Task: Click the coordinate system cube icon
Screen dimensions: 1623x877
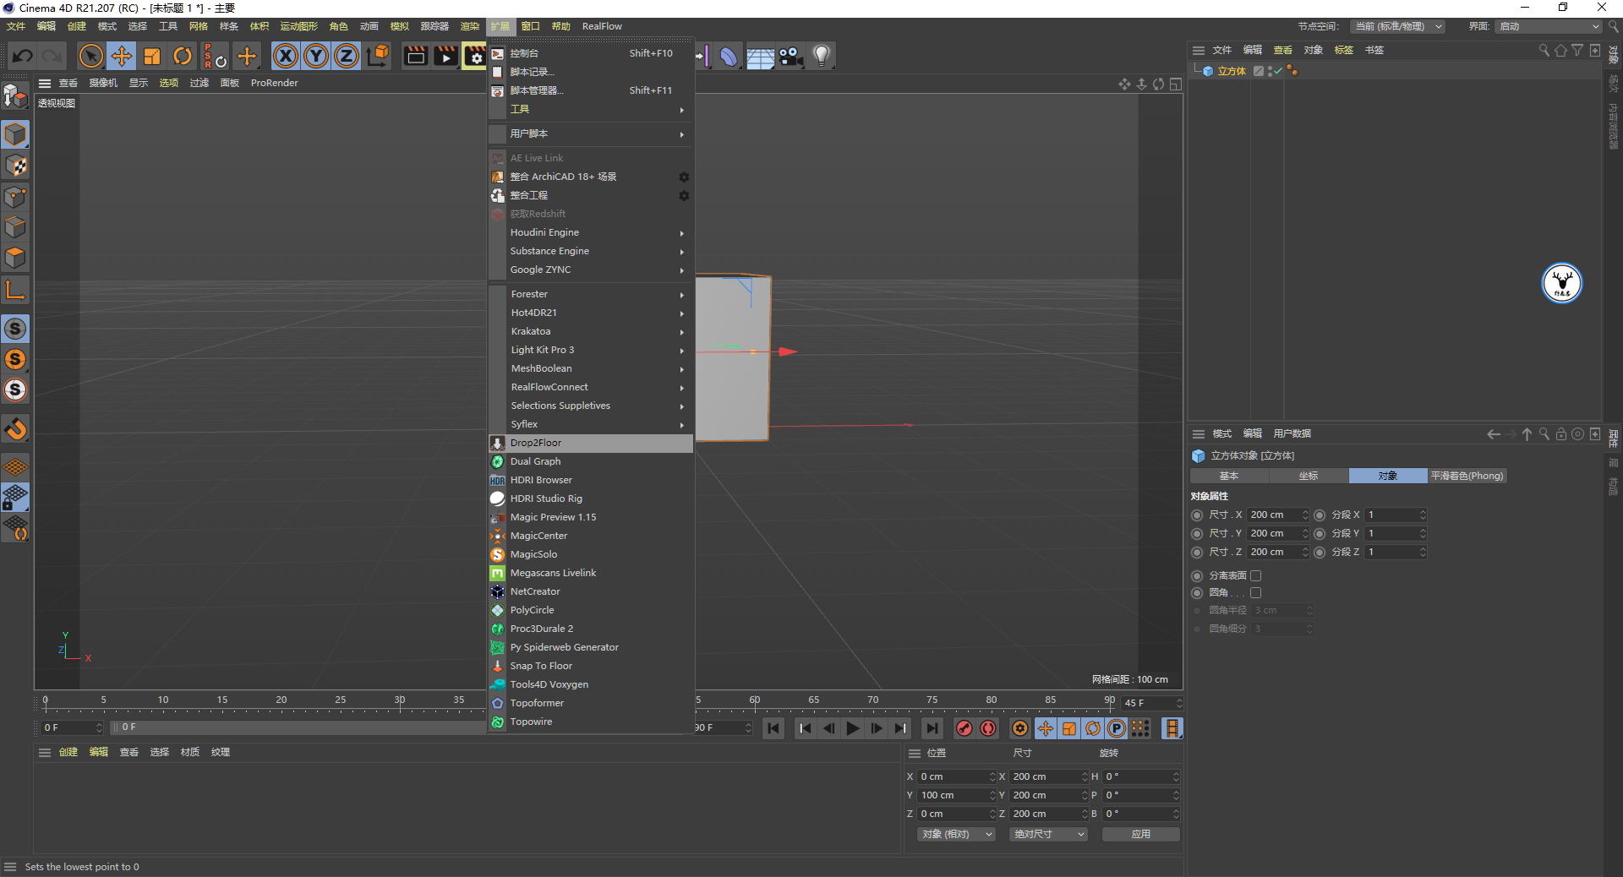Action: pos(378,57)
